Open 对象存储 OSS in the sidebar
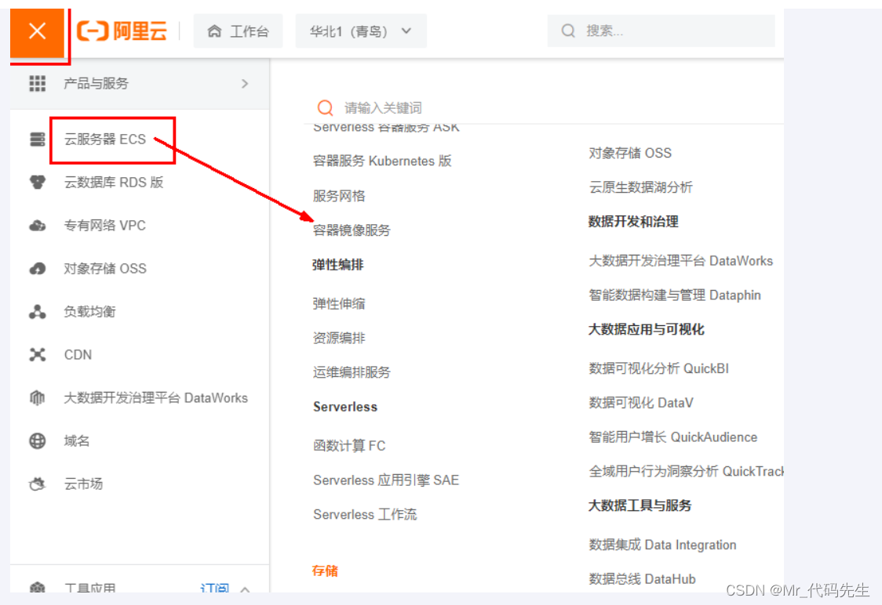 [x=105, y=269]
